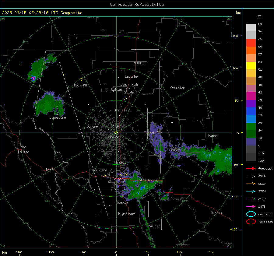
Task: Click the Cochrane label
Action: 100,170
